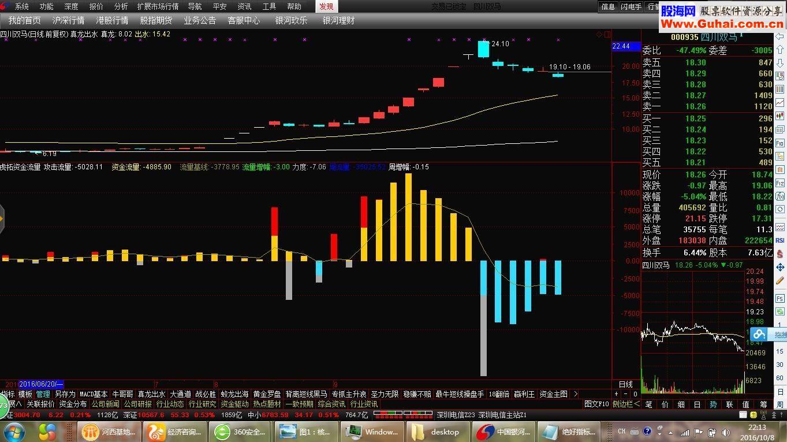Open the 系统 menu

21,6
